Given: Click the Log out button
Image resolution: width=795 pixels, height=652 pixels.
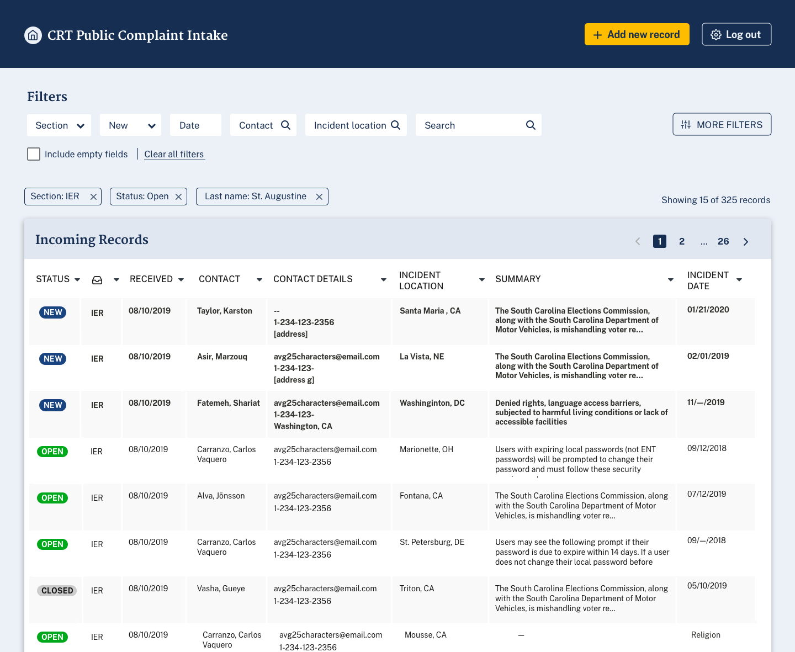Looking at the screenshot, I should [736, 34].
